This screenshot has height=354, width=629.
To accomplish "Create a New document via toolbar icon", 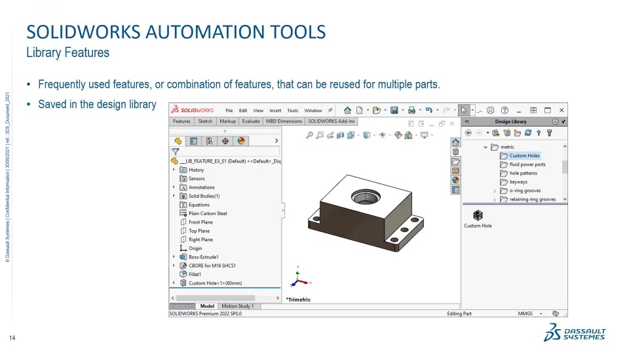I will click(360, 110).
